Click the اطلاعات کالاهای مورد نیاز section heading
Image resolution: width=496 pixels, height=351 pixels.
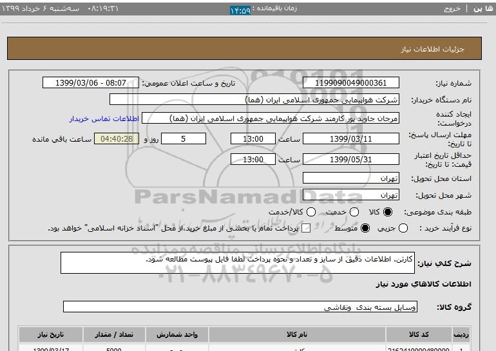[424, 284]
